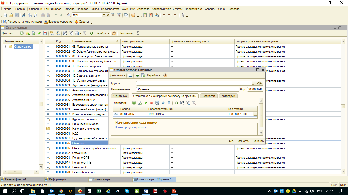
Task: Click disable-filter funnel icon in list toolbar
Action: [85, 33]
